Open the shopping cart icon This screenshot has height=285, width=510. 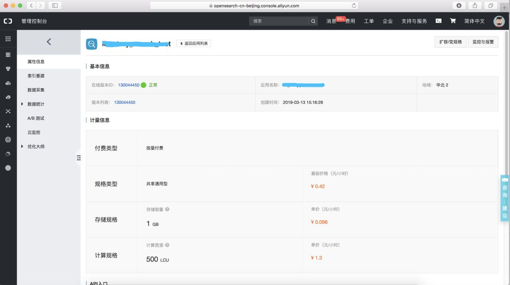point(452,21)
